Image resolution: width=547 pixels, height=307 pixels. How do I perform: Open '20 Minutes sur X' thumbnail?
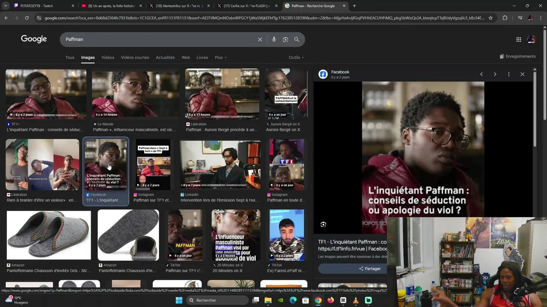tap(236, 235)
